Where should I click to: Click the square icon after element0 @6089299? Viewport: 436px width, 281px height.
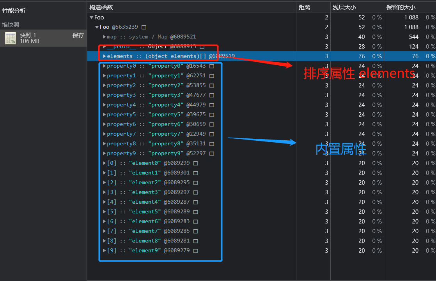tap(195, 163)
